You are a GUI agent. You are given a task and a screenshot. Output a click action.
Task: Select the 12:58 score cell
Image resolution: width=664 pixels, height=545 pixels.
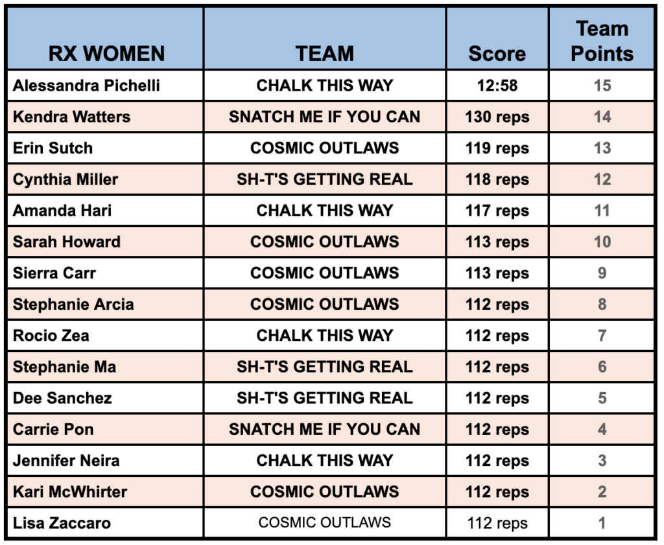point(497,86)
